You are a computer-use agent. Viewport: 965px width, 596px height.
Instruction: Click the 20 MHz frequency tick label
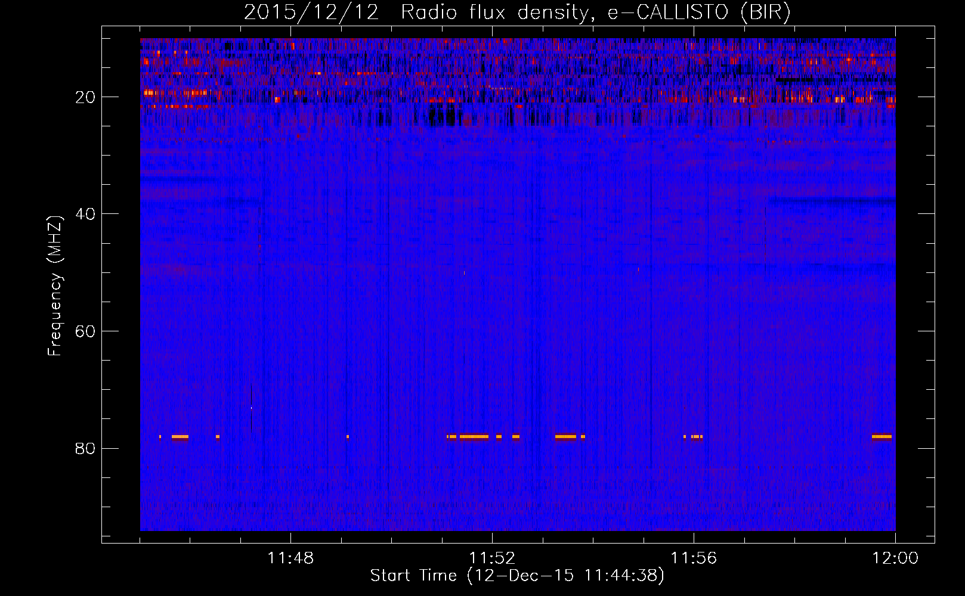(85, 97)
